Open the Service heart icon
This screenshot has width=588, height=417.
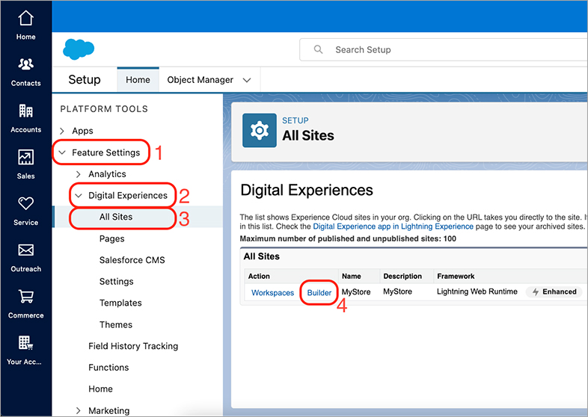point(25,203)
